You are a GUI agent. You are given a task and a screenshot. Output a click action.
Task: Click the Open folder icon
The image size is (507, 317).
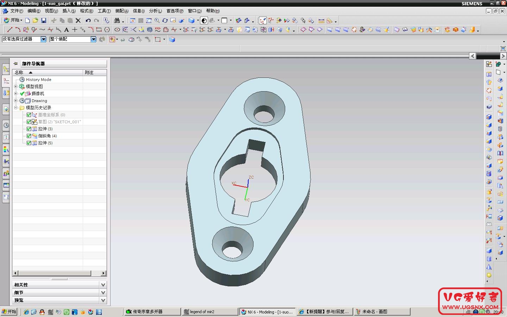point(35,20)
